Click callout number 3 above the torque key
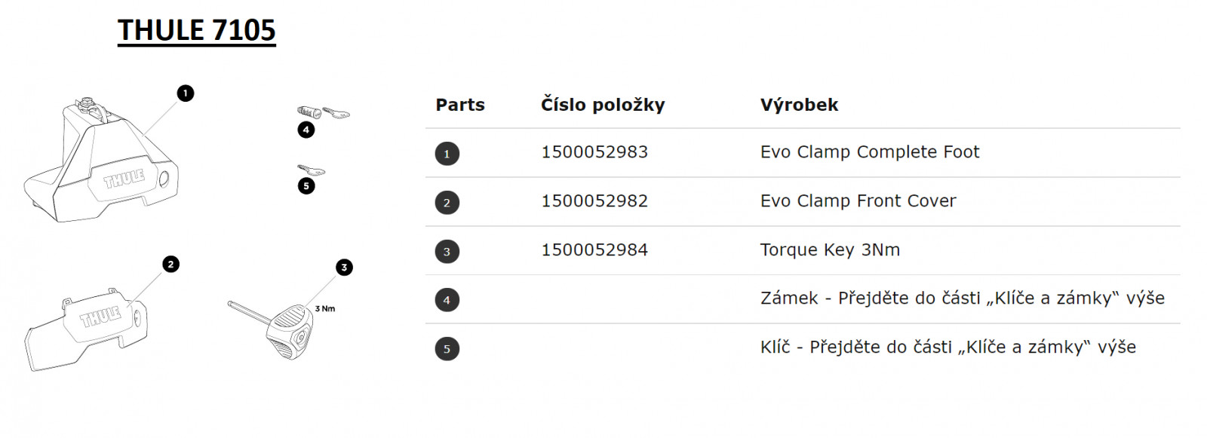 pyautogui.click(x=344, y=267)
